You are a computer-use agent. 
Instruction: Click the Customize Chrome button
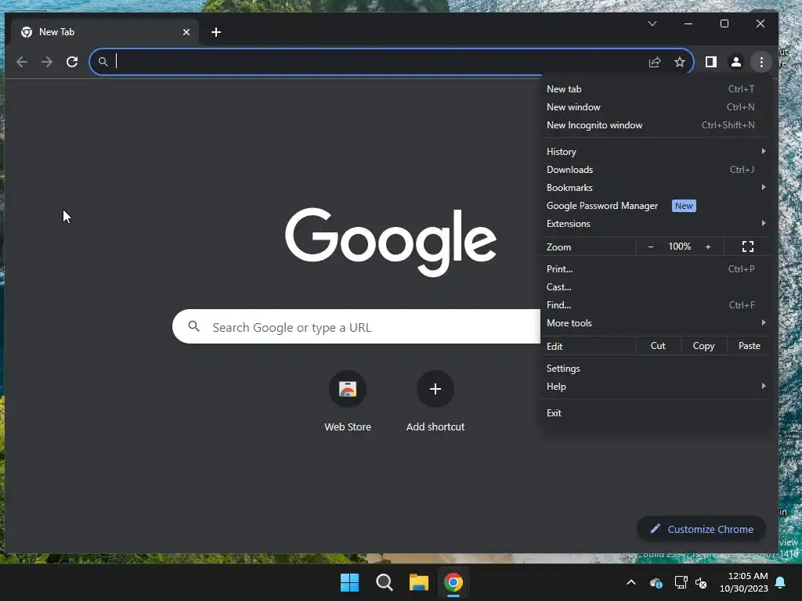(701, 529)
